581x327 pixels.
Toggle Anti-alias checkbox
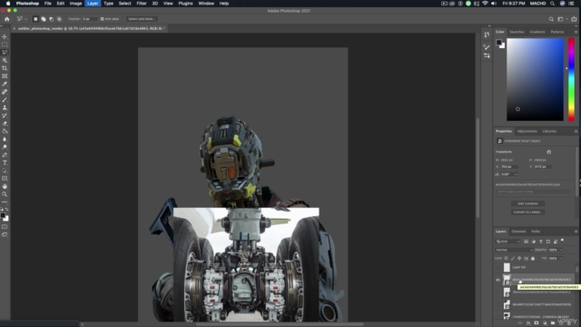[103, 19]
